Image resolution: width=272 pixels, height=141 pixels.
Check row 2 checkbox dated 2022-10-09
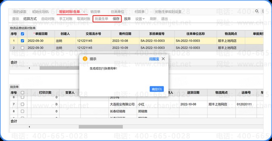[x=22, y=48]
